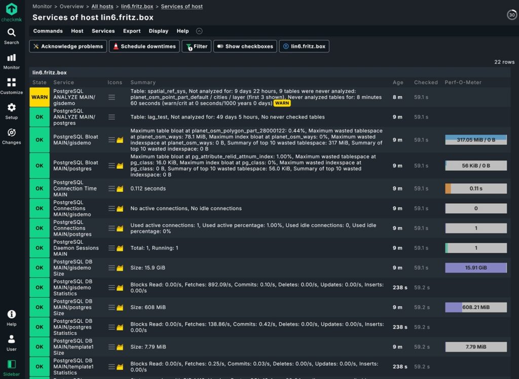Click the 317.05 MiB / 0 B Perf-O-Meter

475,140
